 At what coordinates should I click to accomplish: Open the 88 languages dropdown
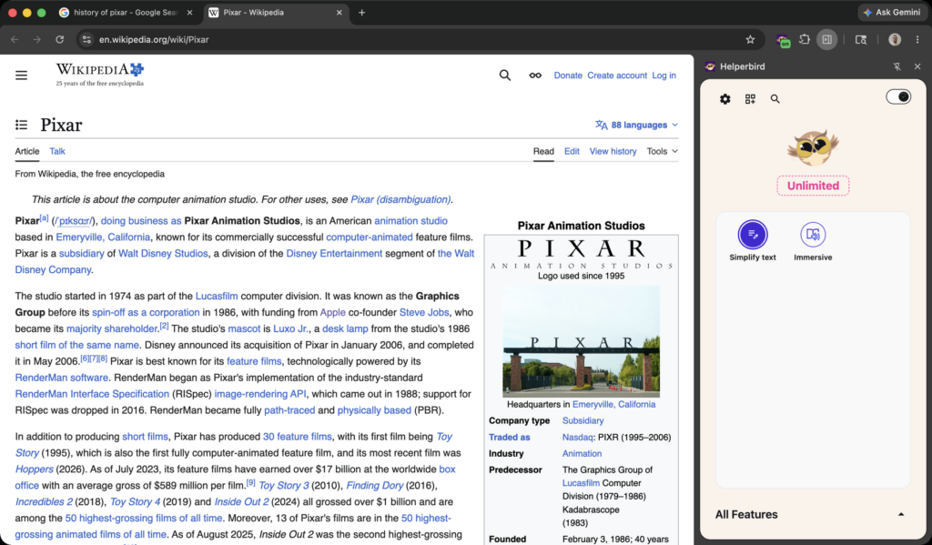(x=636, y=125)
